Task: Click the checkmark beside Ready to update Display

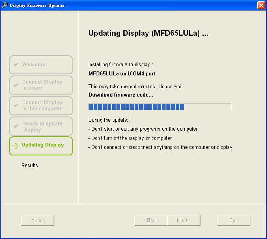Action: point(16,126)
